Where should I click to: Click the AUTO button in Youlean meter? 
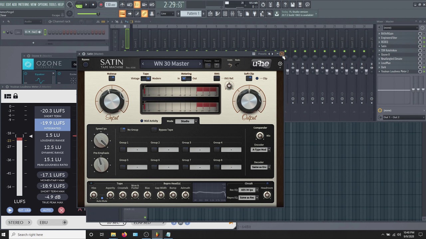(x=47, y=210)
